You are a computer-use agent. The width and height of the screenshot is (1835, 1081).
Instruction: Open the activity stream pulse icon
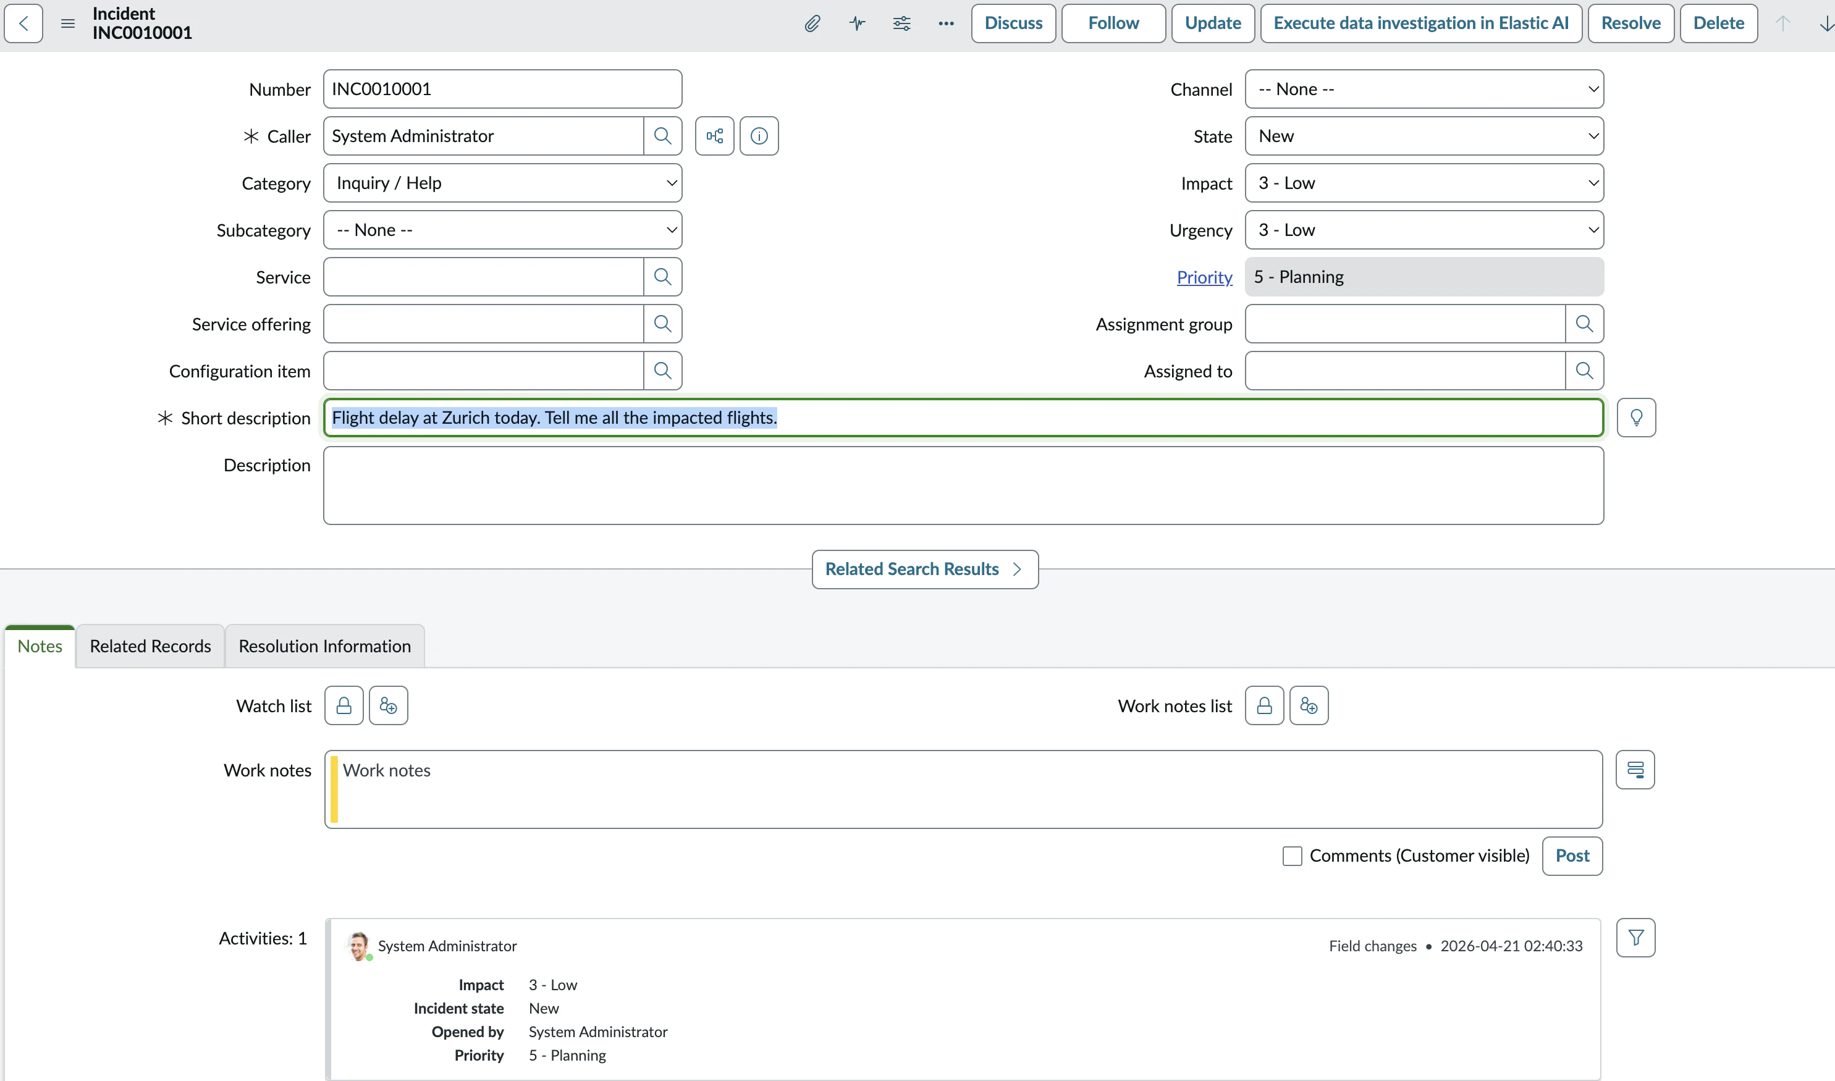click(858, 23)
